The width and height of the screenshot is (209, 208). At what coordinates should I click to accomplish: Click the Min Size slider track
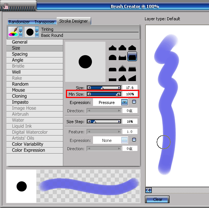click(104, 94)
